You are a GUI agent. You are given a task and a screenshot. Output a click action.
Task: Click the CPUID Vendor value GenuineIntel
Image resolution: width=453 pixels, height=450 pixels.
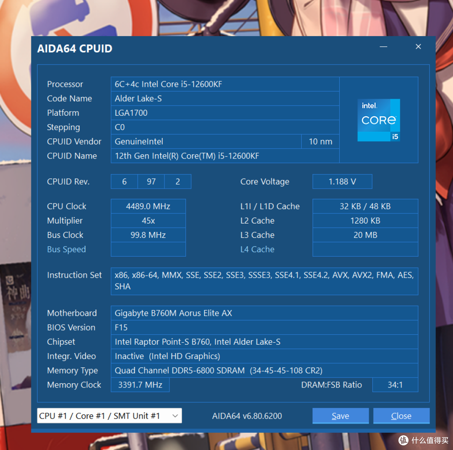click(x=206, y=141)
